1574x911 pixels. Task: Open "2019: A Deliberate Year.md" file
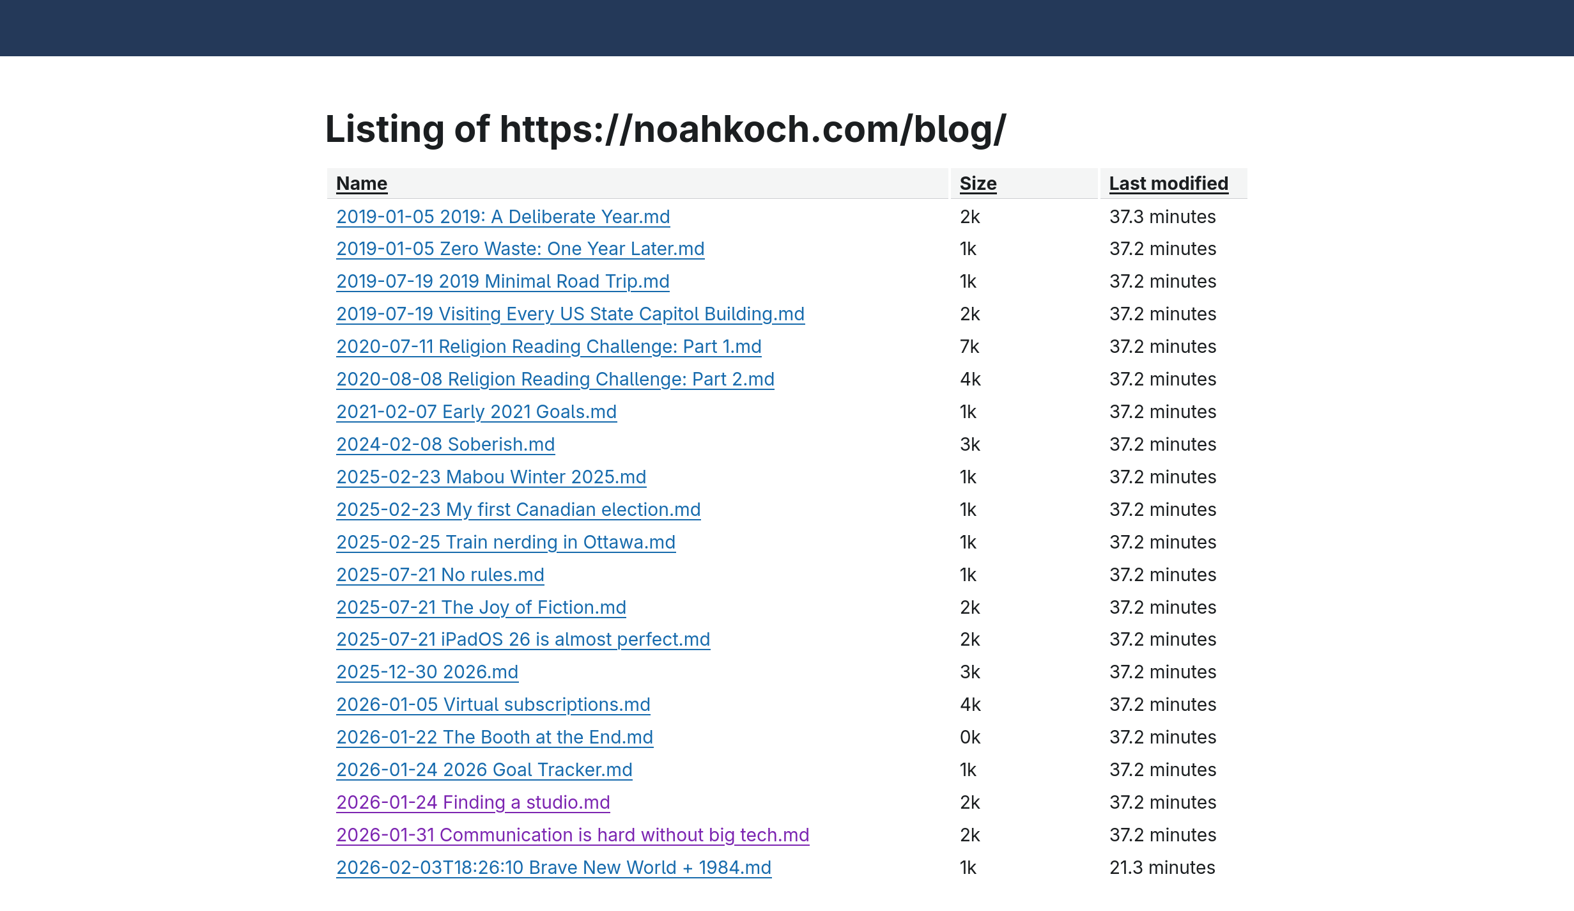pyautogui.click(x=503, y=217)
